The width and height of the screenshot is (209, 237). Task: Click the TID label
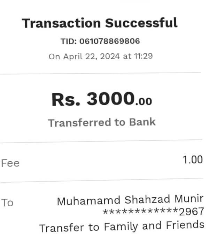tap(69, 41)
